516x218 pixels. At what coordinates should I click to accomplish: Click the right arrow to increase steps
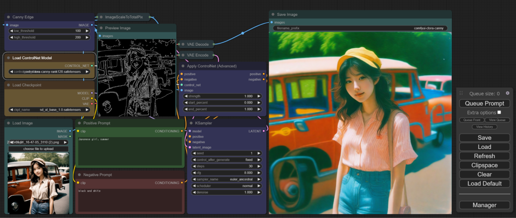click(x=259, y=166)
